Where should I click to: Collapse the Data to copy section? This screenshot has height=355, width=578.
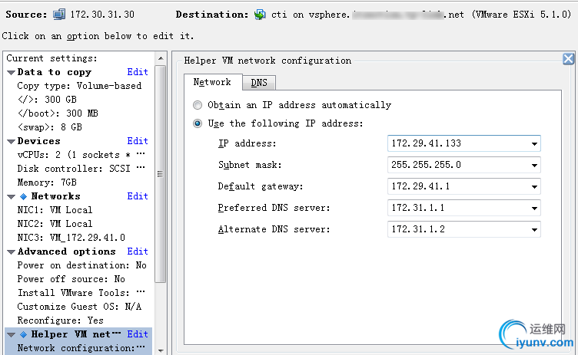[11, 72]
